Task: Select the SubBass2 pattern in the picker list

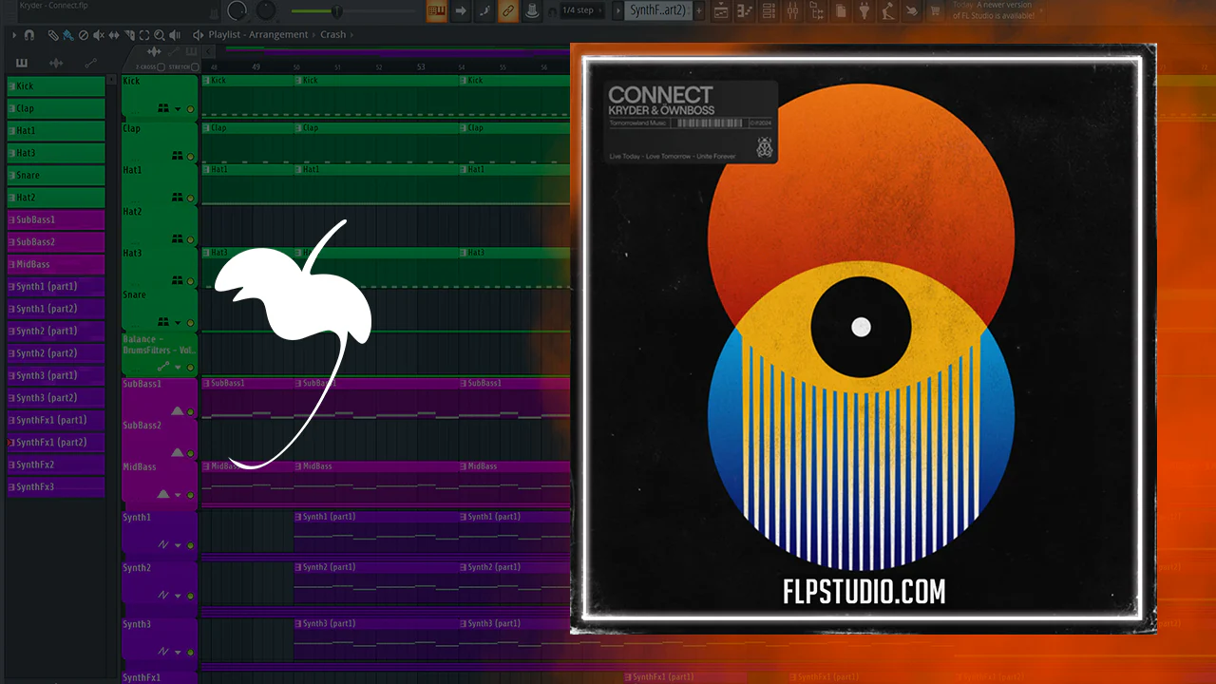Action: click(x=55, y=242)
